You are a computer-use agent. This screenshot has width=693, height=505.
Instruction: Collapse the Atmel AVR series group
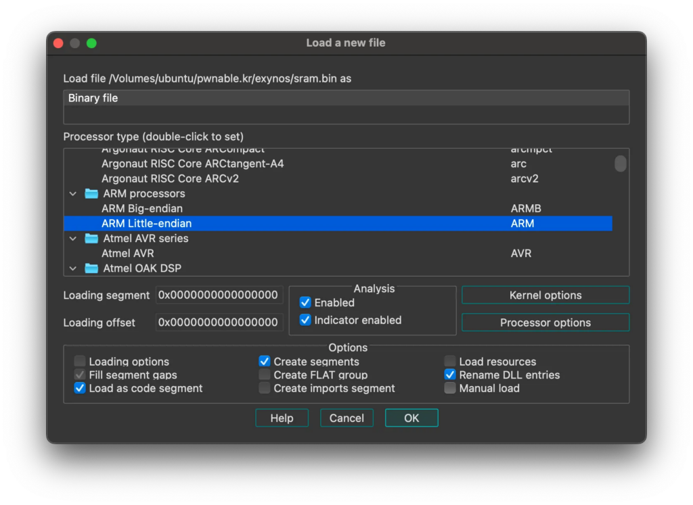(73, 239)
